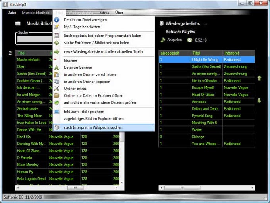Select playlist track Amnesiac
270x203 pixels.
click(x=206, y=102)
